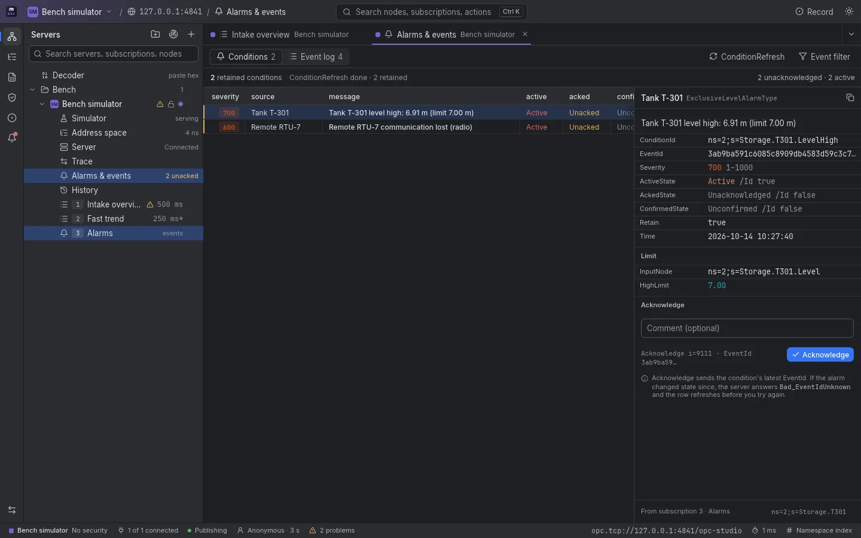Switch to the Event log 4 tab
861x538 pixels.
(x=316, y=57)
